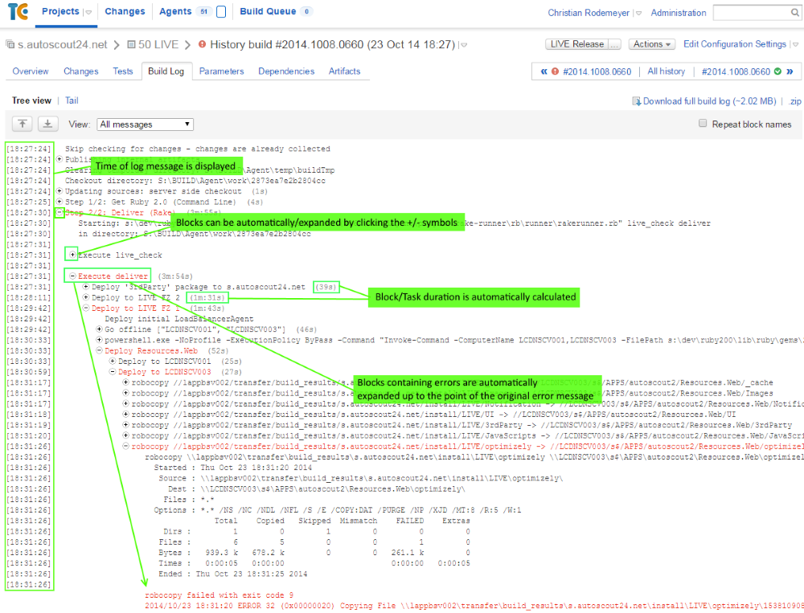Expand the Deploy to LCDNSCV001 block
The image size is (804, 613).
coord(113,361)
